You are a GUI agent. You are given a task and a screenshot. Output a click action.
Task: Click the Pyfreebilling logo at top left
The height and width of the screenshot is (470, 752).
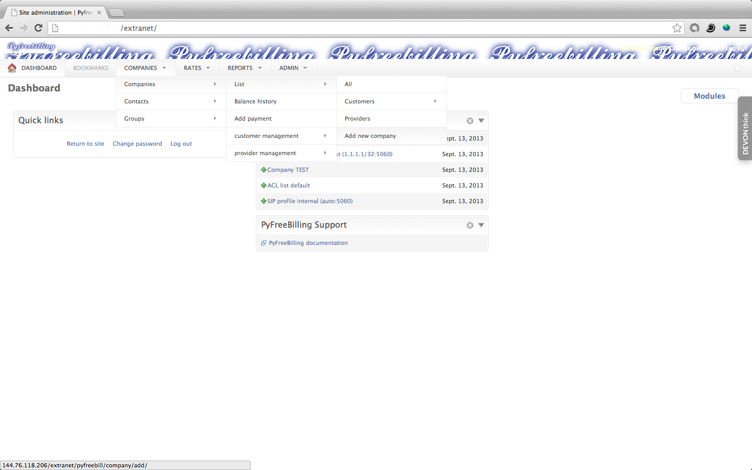coord(31,46)
